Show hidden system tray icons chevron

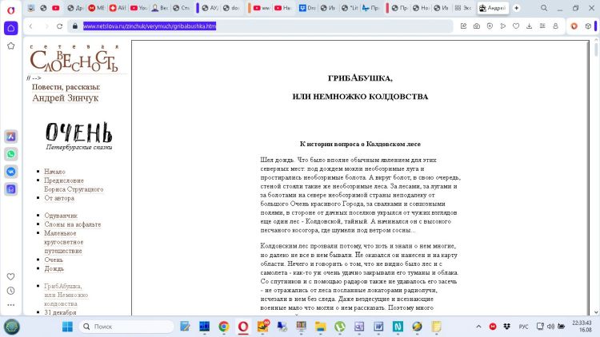478,327
